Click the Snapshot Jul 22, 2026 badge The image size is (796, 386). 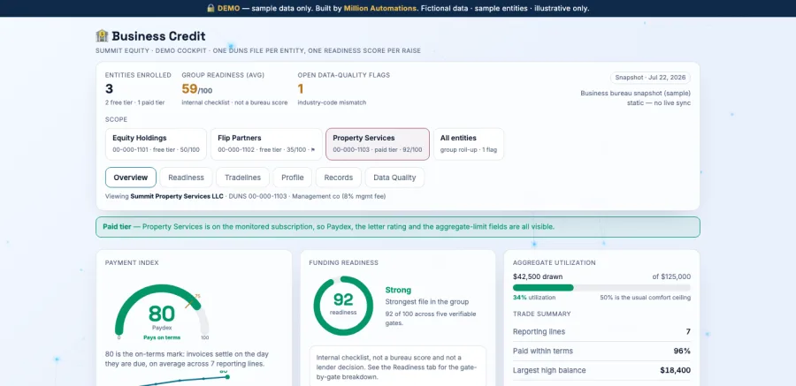coord(650,78)
